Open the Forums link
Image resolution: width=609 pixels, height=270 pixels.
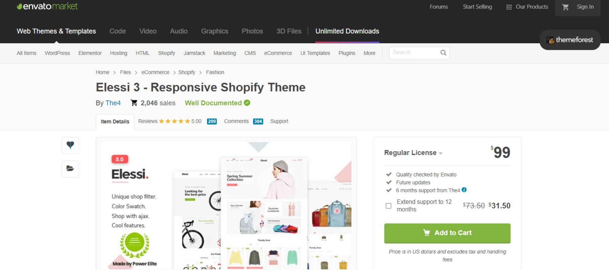point(439,7)
